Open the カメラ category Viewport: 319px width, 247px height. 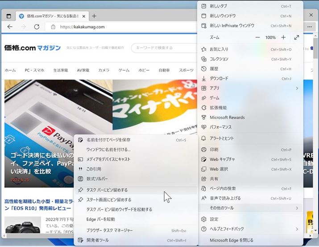point(104,70)
